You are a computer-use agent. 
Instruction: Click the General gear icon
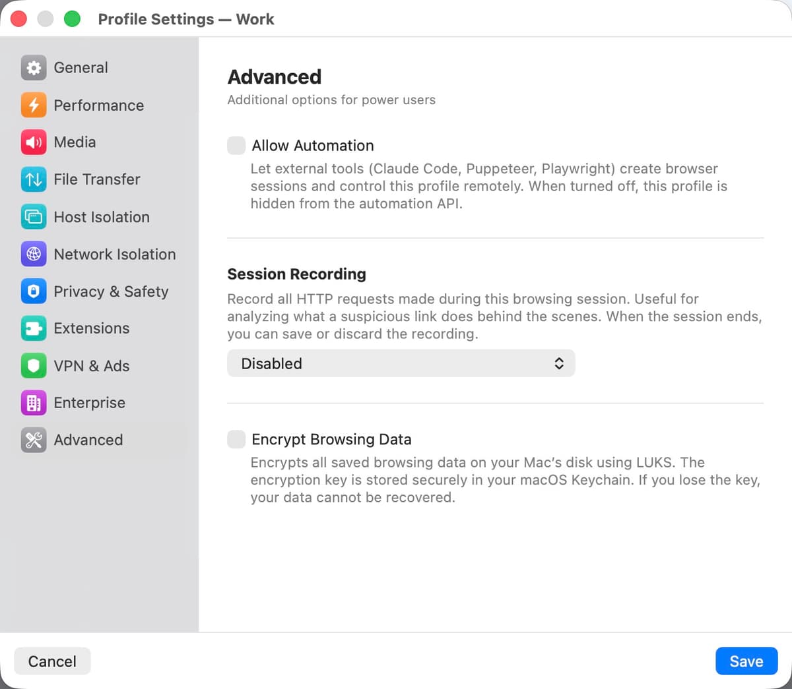tap(34, 68)
